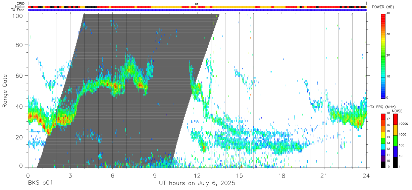412x190 pixels.
Task: Click x-axis tick label '15'
Action: click(x=239, y=175)
